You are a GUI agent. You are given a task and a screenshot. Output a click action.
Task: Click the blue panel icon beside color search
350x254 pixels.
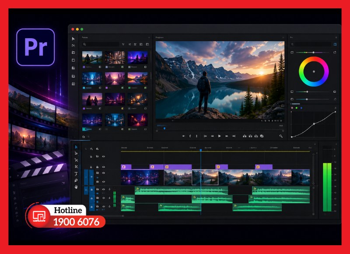pyautogui.click(x=335, y=44)
